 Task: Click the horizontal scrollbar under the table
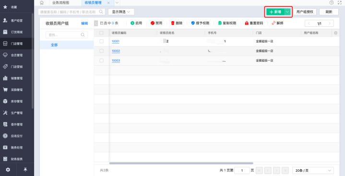(181, 163)
